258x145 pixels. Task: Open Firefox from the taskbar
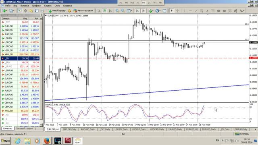pos(47,141)
